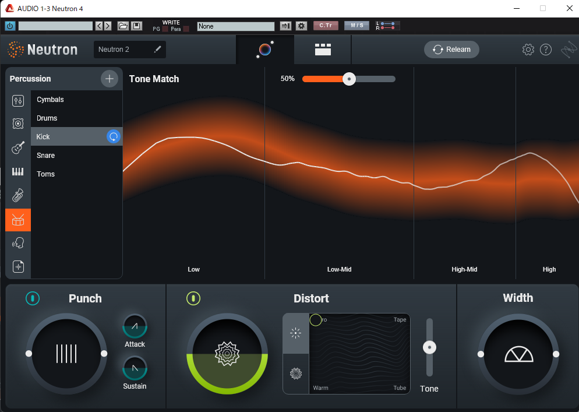Select the EQ sliders category icon
Image resolution: width=579 pixels, height=412 pixels.
[x=17, y=100]
